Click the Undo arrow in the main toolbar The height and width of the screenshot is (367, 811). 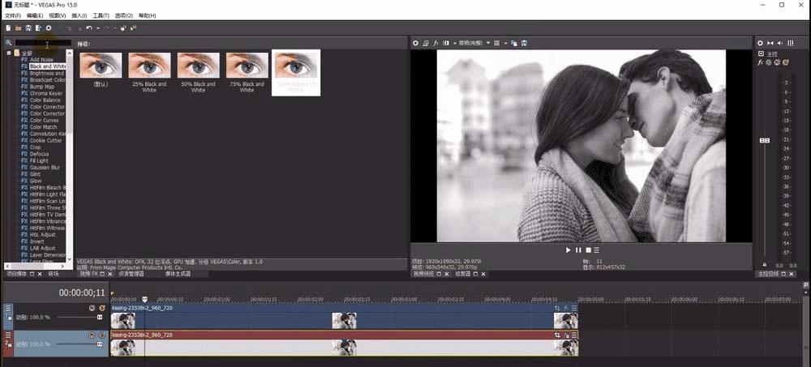tap(88, 28)
